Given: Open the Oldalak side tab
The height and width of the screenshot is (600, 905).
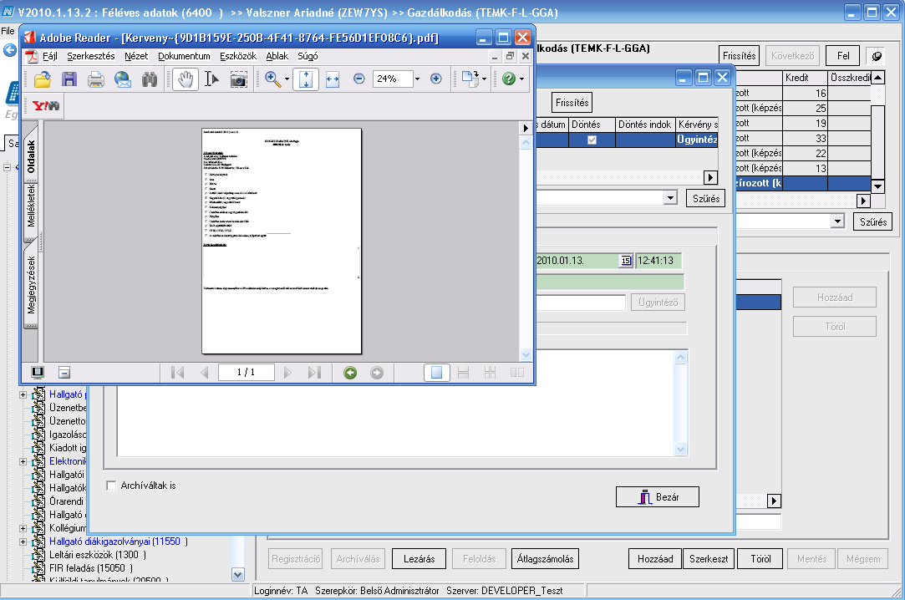Looking at the screenshot, I should 31,155.
